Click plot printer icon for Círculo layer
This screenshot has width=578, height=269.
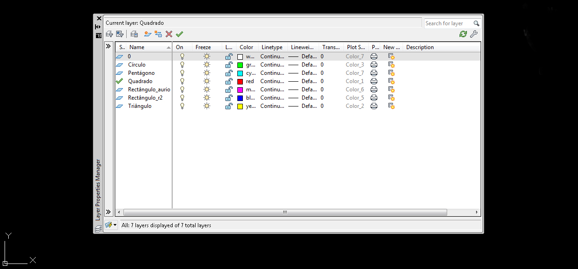[x=374, y=65]
